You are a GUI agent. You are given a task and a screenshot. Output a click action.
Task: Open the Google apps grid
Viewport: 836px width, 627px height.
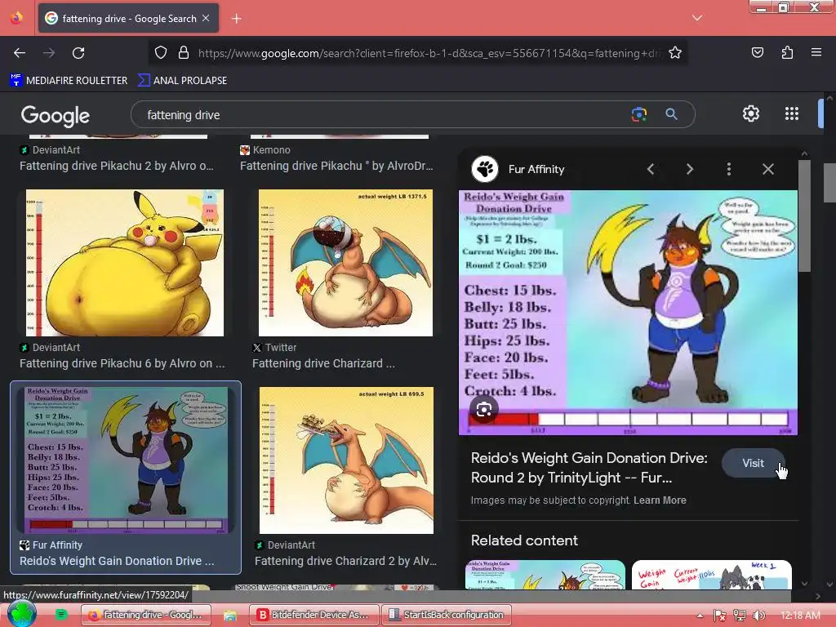(x=792, y=113)
